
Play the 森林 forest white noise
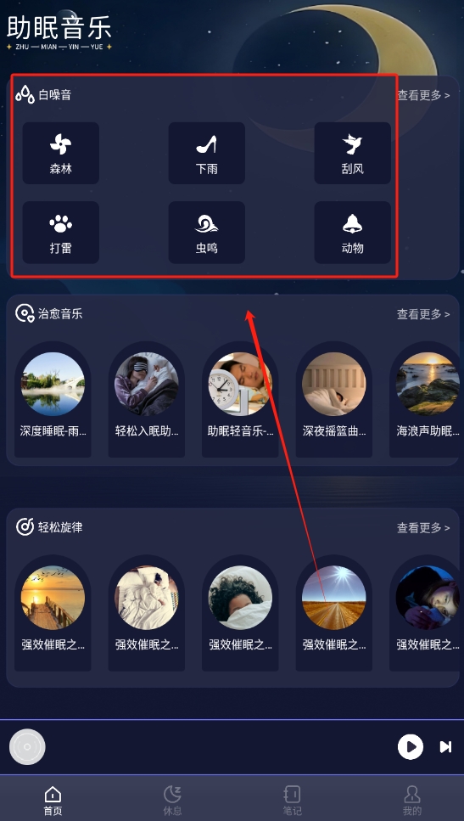coord(61,153)
